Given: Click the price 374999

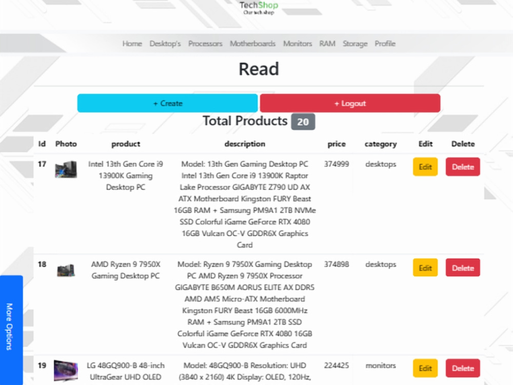Looking at the screenshot, I should [x=337, y=164].
